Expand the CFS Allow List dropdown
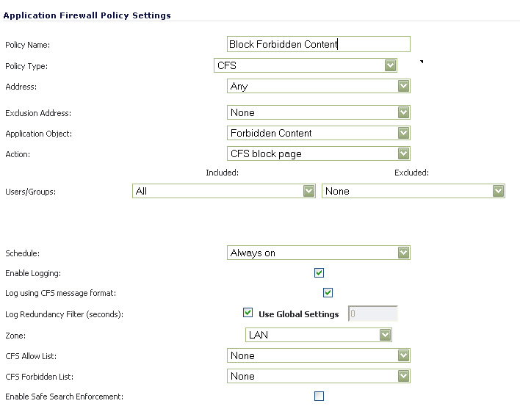Viewport: 520px width, 409px height. coord(319,355)
